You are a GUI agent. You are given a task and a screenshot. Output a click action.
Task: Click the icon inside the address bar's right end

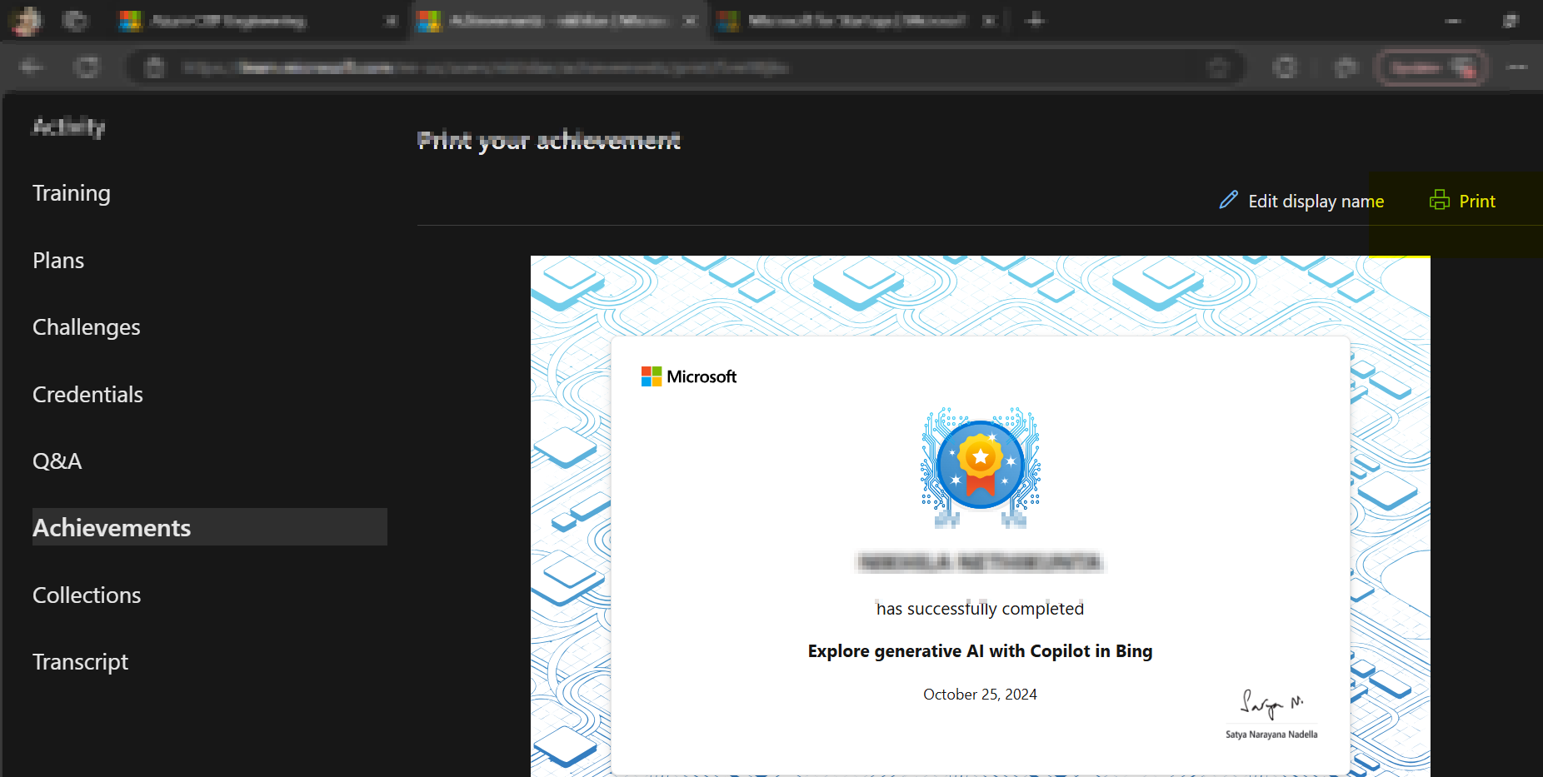pos(1218,67)
